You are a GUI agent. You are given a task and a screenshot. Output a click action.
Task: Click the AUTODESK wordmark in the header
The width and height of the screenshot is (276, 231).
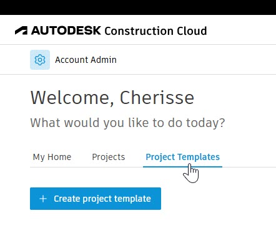pyautogui.click(x=66, y=31)
